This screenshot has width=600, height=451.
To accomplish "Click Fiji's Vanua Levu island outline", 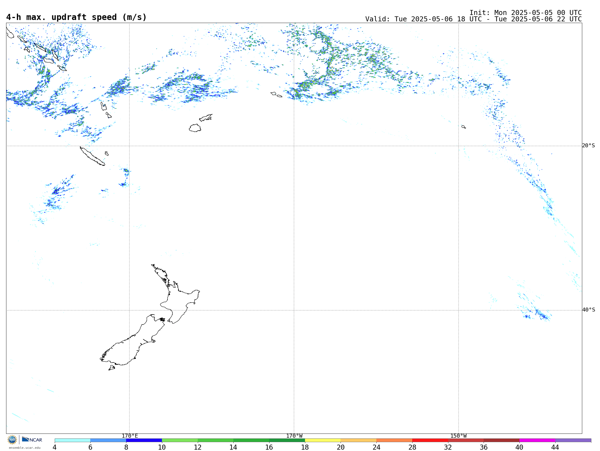I will point(206,118).
